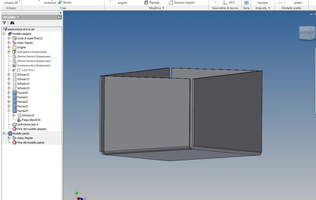This screenshot has width=316, height=200.
Task: Click the green checkmark beside Superficie1
Action: (x=14, y=70)
